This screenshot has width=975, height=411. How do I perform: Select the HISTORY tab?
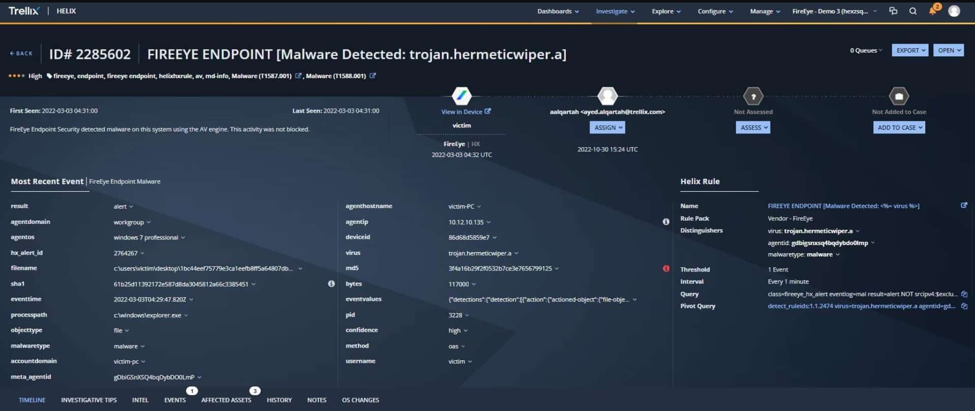279,400
